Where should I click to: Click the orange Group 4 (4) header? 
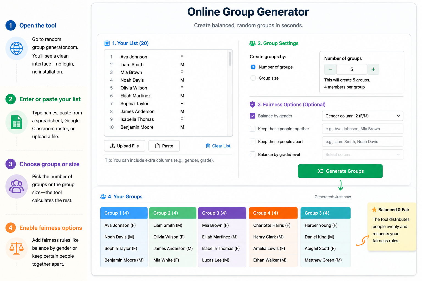coord(273,213)
